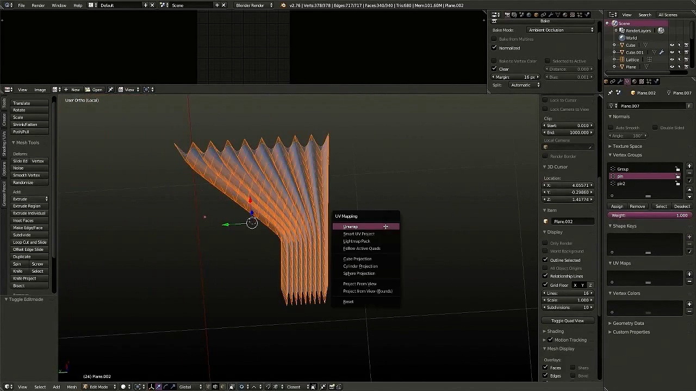
Task: Adjust the vertex group Weight slider
Action: [x=649, y=216]
